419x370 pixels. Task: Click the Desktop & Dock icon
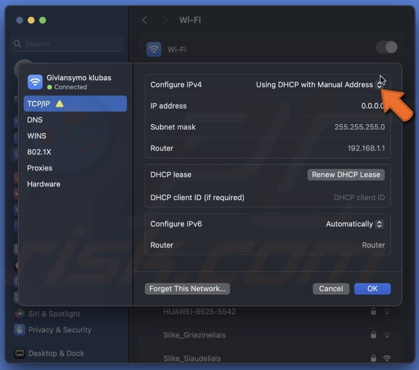19,353
